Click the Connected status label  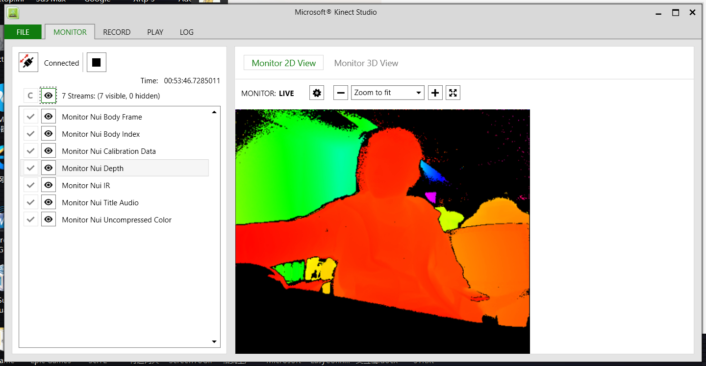(x=61, y=63)
